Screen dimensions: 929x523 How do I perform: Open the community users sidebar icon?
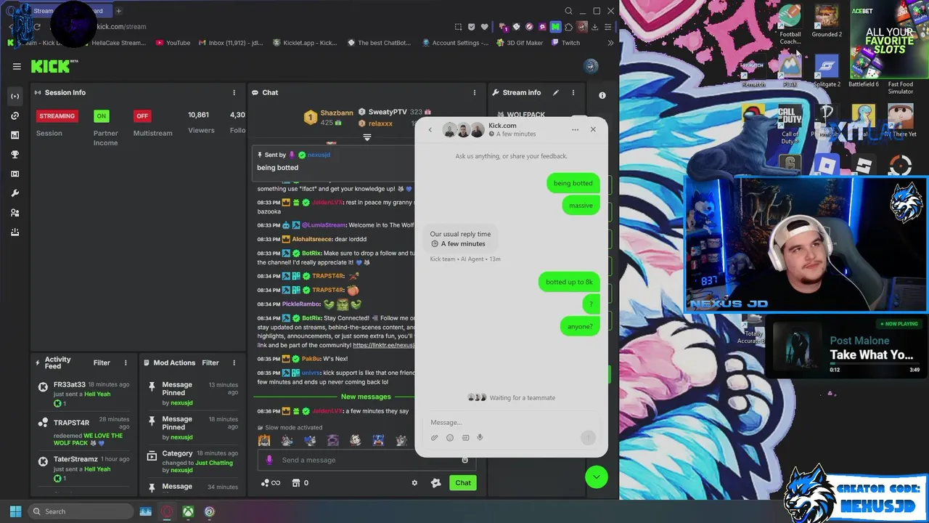(x=15, y=213)
